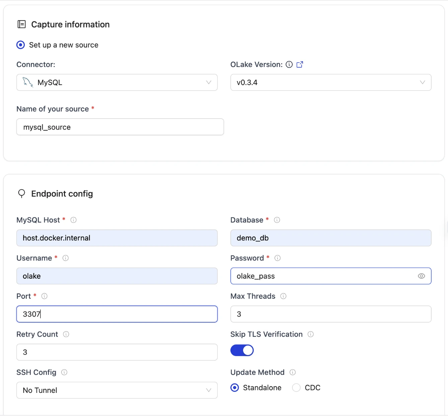Click the Max Threads info icon

click(x=283, y=296)
